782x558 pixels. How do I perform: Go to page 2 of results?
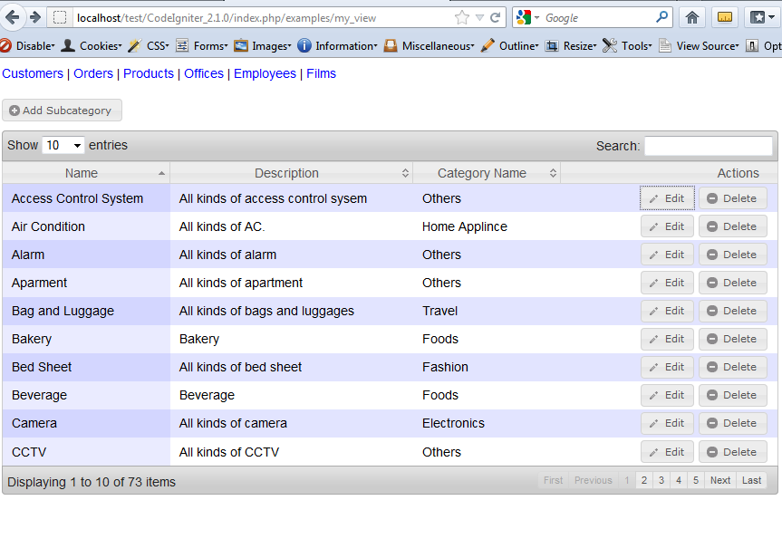click(x=644, y=480)
